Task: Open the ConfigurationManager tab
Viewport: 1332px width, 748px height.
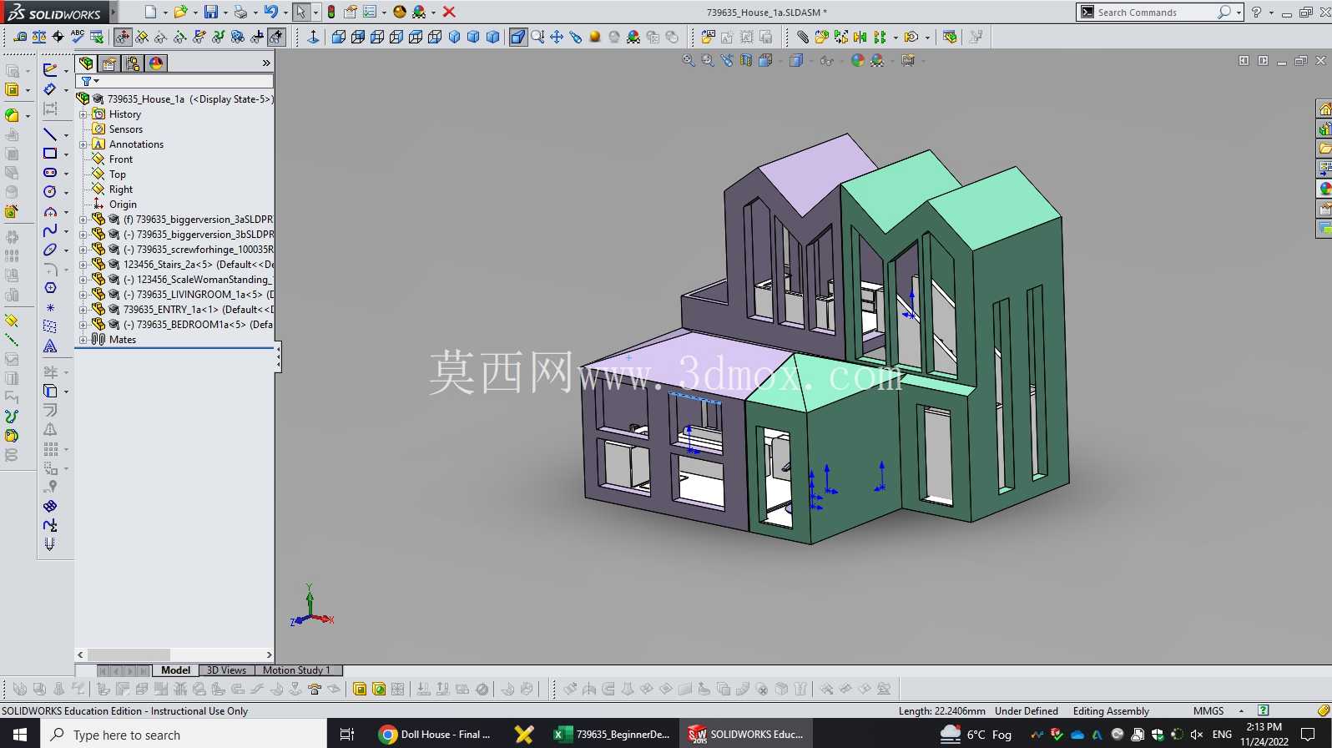Action: coord(133,63)
